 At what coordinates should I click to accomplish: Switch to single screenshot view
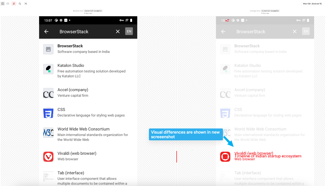coord(8,4)
